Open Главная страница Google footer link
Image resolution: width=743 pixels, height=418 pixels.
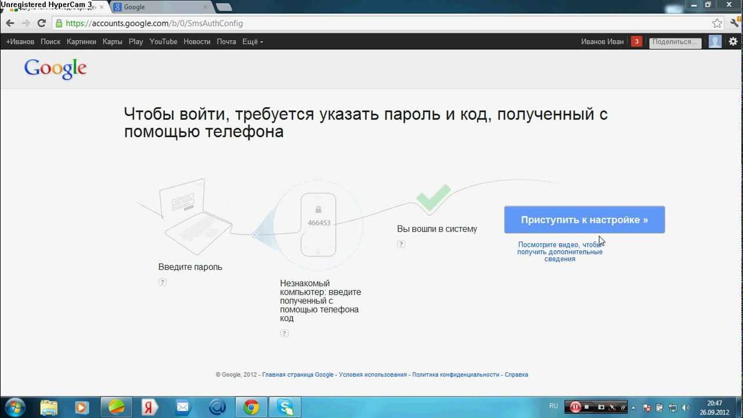(x=298, y=375)
